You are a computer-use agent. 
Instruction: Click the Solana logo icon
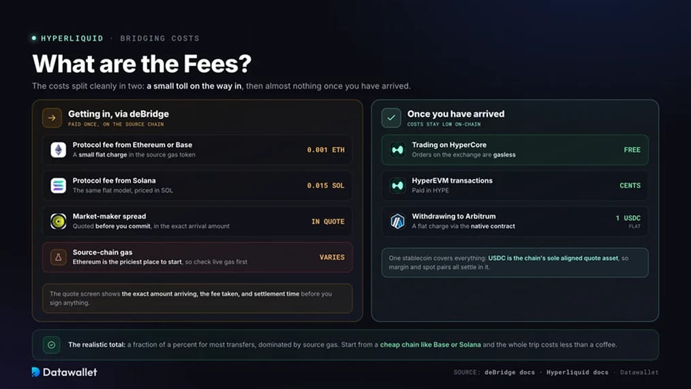[58, 185]
